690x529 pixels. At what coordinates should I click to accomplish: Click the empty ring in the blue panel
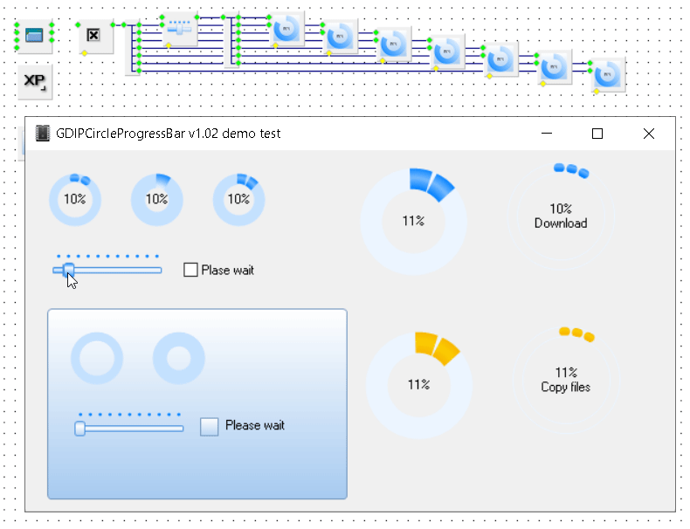[x=97, y=359]
